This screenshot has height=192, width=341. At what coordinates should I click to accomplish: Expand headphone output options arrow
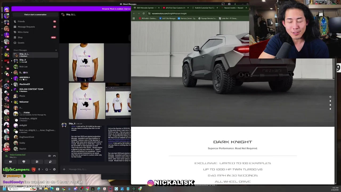pyautogui.click(x=50, y=169)
